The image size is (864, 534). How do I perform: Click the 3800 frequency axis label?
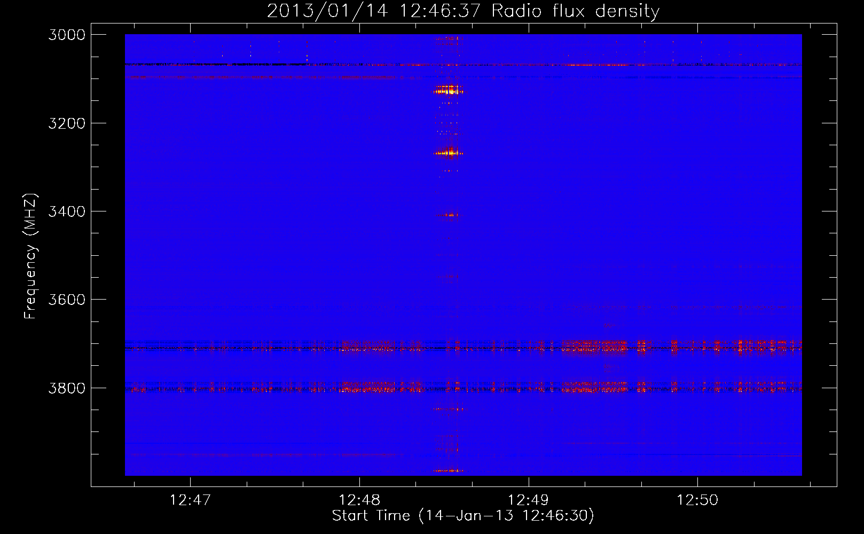[67, 388]
